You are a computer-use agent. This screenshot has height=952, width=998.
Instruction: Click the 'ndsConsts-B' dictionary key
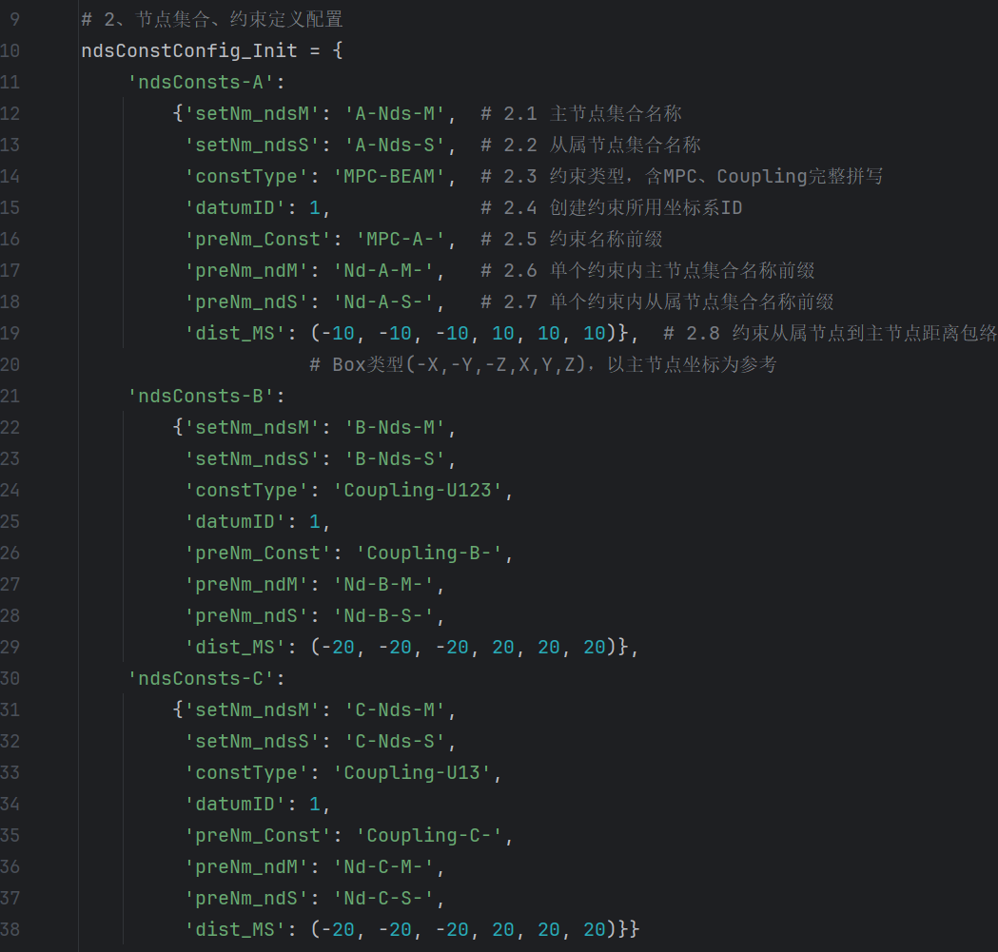point(201,396)
